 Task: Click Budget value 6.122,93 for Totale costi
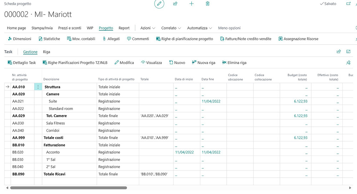point(301,137)
